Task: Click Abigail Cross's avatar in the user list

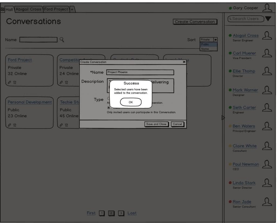Action: point(267,35)
